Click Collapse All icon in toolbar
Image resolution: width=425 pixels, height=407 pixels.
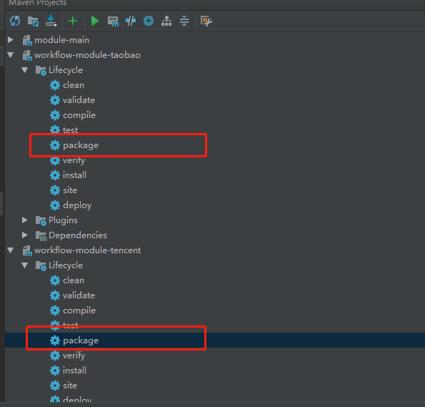coord(184,21)
